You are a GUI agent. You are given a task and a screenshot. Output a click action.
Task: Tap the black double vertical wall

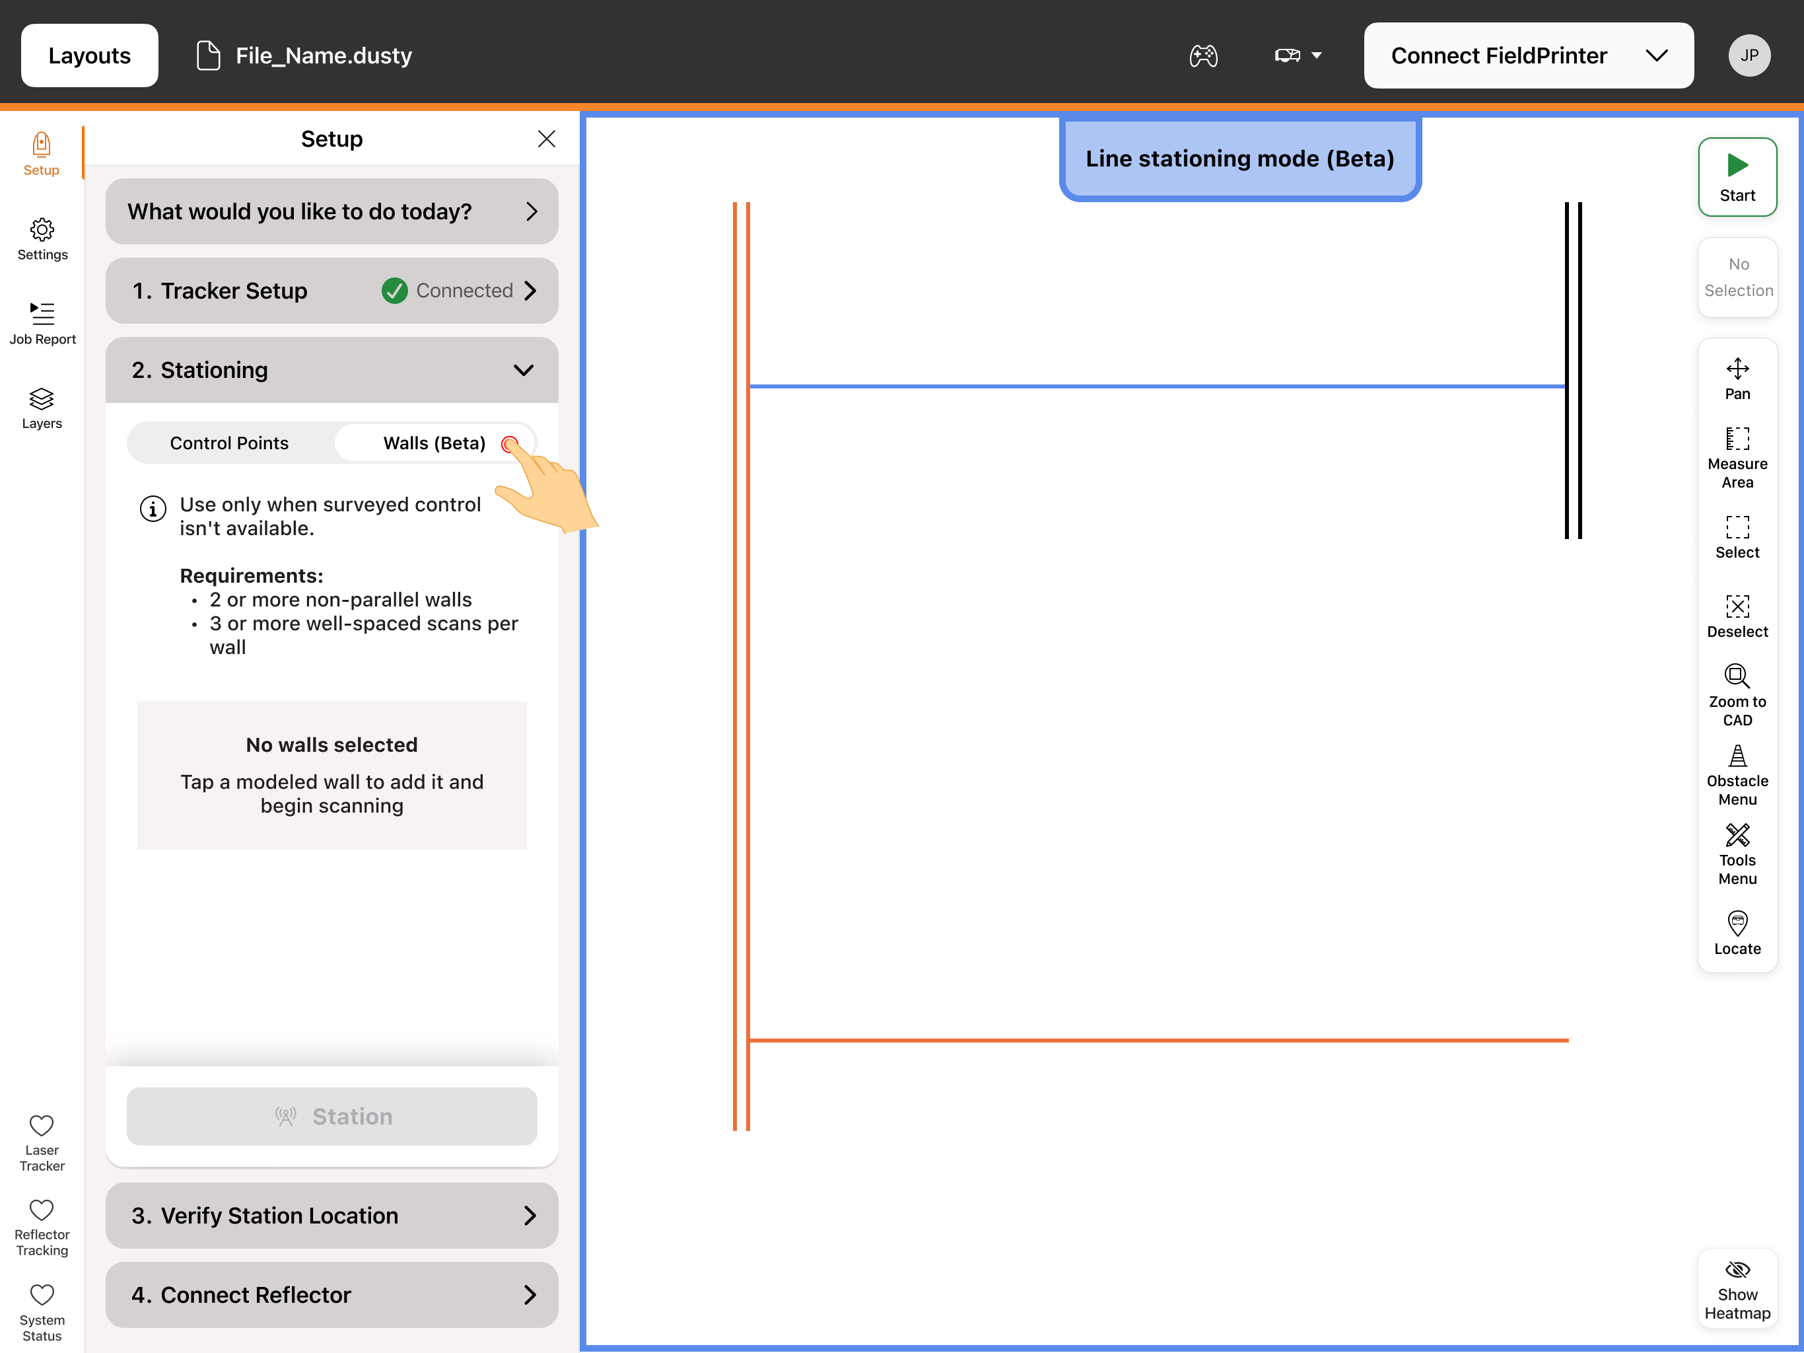1573,371
